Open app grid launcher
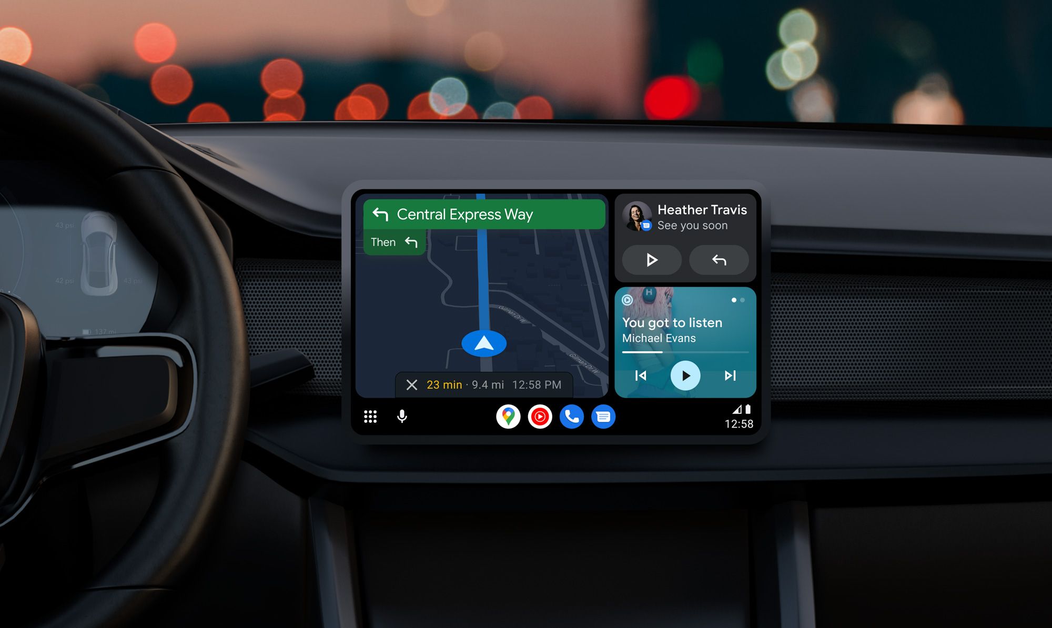The image size is (1052, 628). (x=371, y=417)
